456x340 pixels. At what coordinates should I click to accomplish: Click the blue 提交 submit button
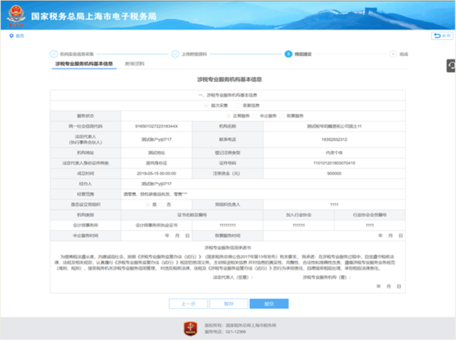pos(269,304)
